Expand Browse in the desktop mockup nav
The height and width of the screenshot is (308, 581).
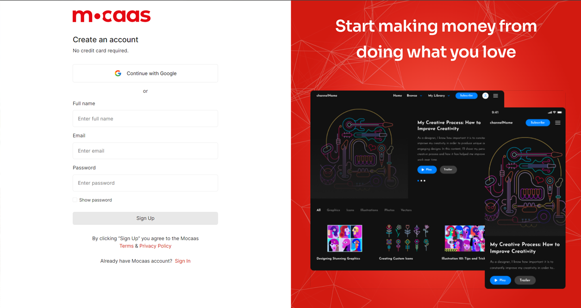[414, 96]
